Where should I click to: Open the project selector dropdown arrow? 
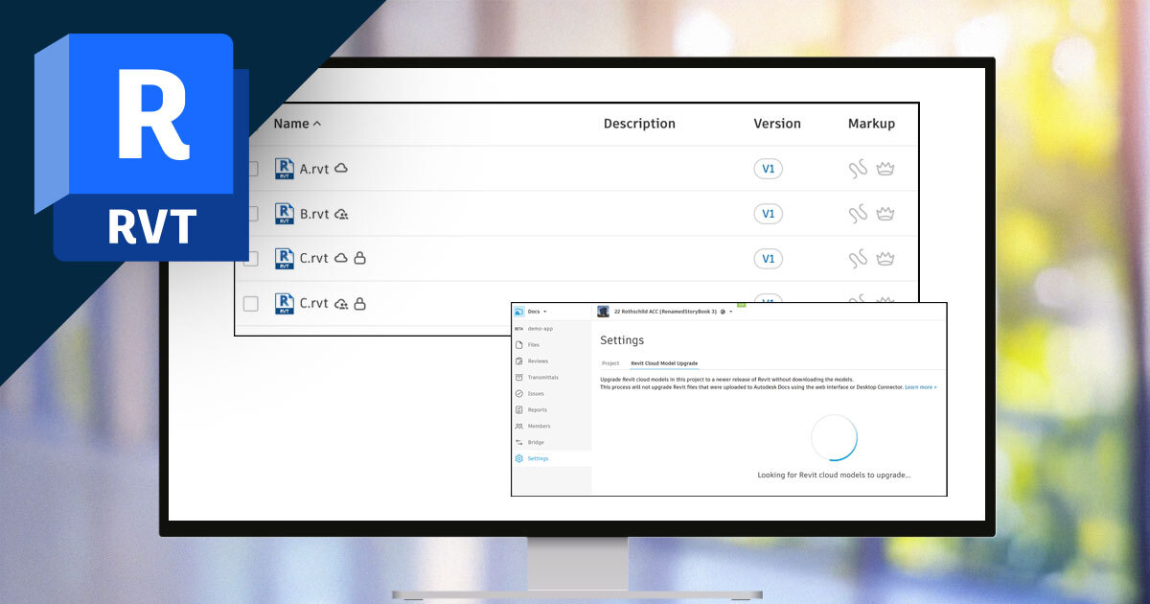click(x=731, y=312)
